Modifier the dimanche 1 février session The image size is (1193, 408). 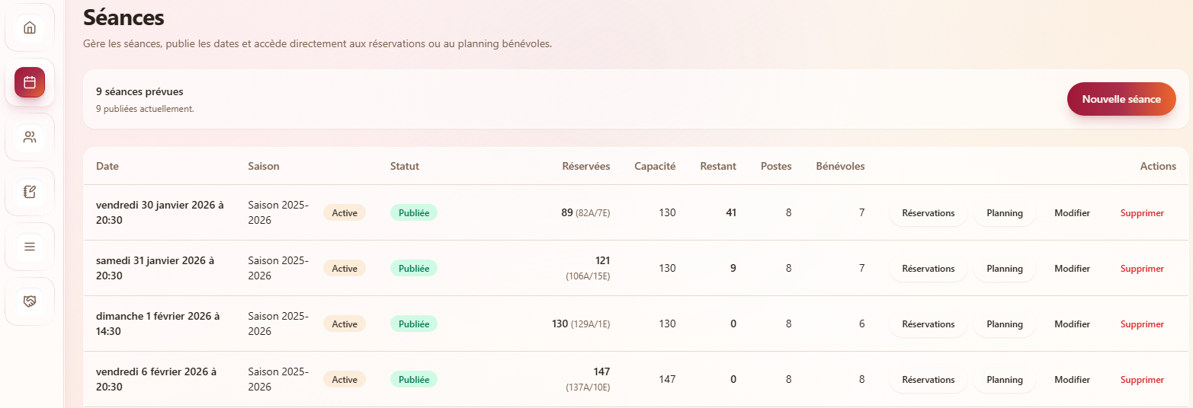pos(1072,324)
